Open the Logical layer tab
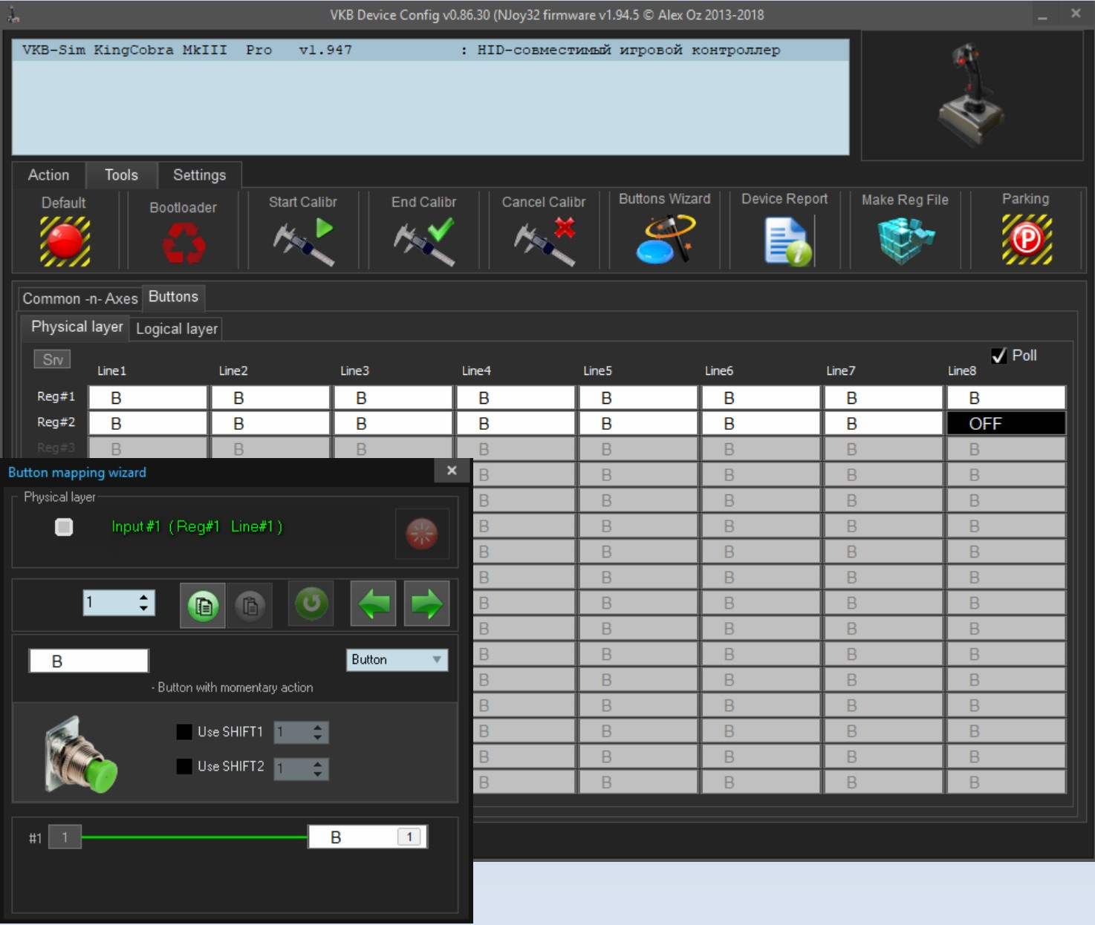The width and height of the screenshot is (1095, 925). [x=177, y=329]
